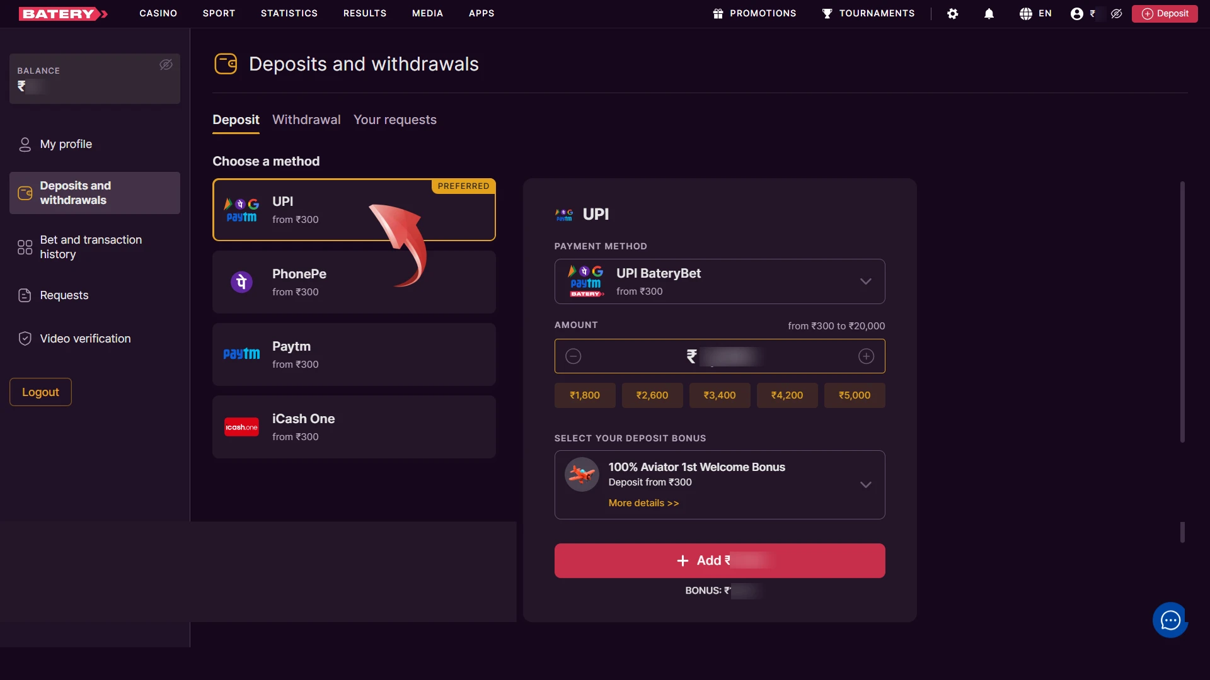Expand the UPI BateryBet payment dropdown
The width and height of the screenshot is (1210, 680).
coord(866,281)
